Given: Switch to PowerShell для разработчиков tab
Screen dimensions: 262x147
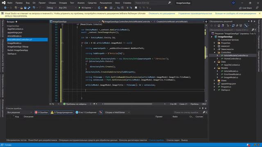Looking at the screenshot, I should [43, 140].
